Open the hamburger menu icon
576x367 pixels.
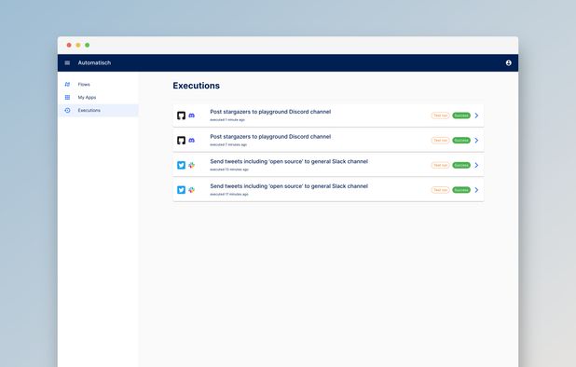coord(67,62)
